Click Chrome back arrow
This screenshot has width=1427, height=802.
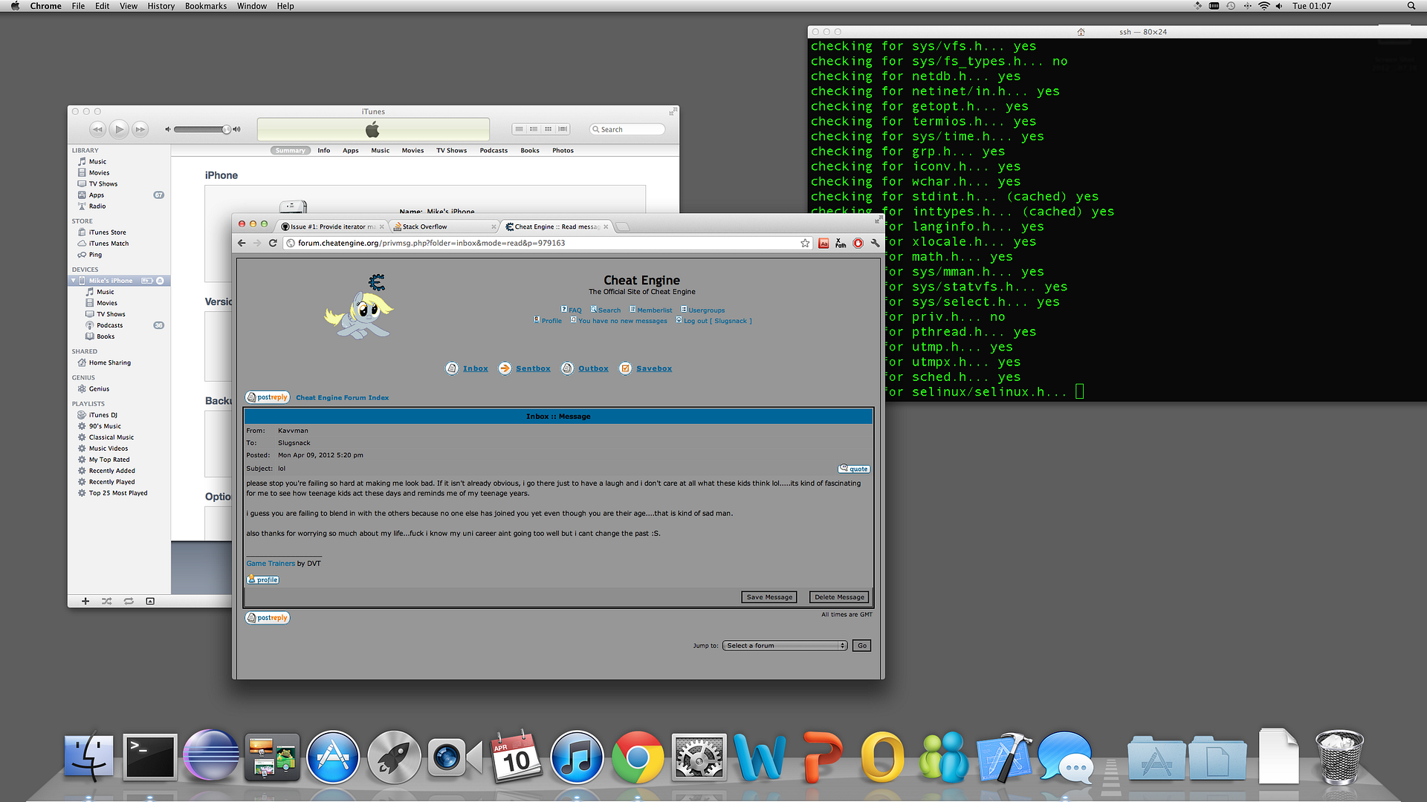pos(242,243)
